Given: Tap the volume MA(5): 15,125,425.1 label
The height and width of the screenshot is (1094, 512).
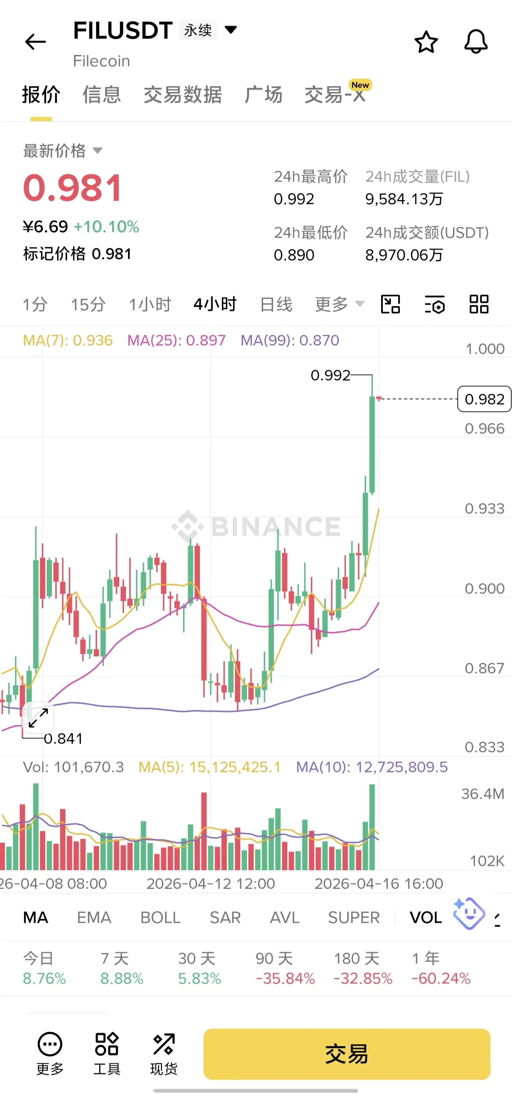Looking at the screenshot, I should tap(210, 767).
